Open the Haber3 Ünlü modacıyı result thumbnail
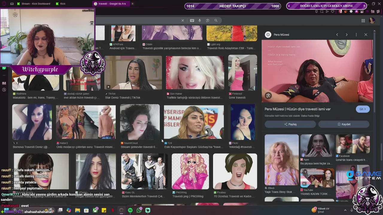This screenshot has width=383, height=215. point(86,122)
